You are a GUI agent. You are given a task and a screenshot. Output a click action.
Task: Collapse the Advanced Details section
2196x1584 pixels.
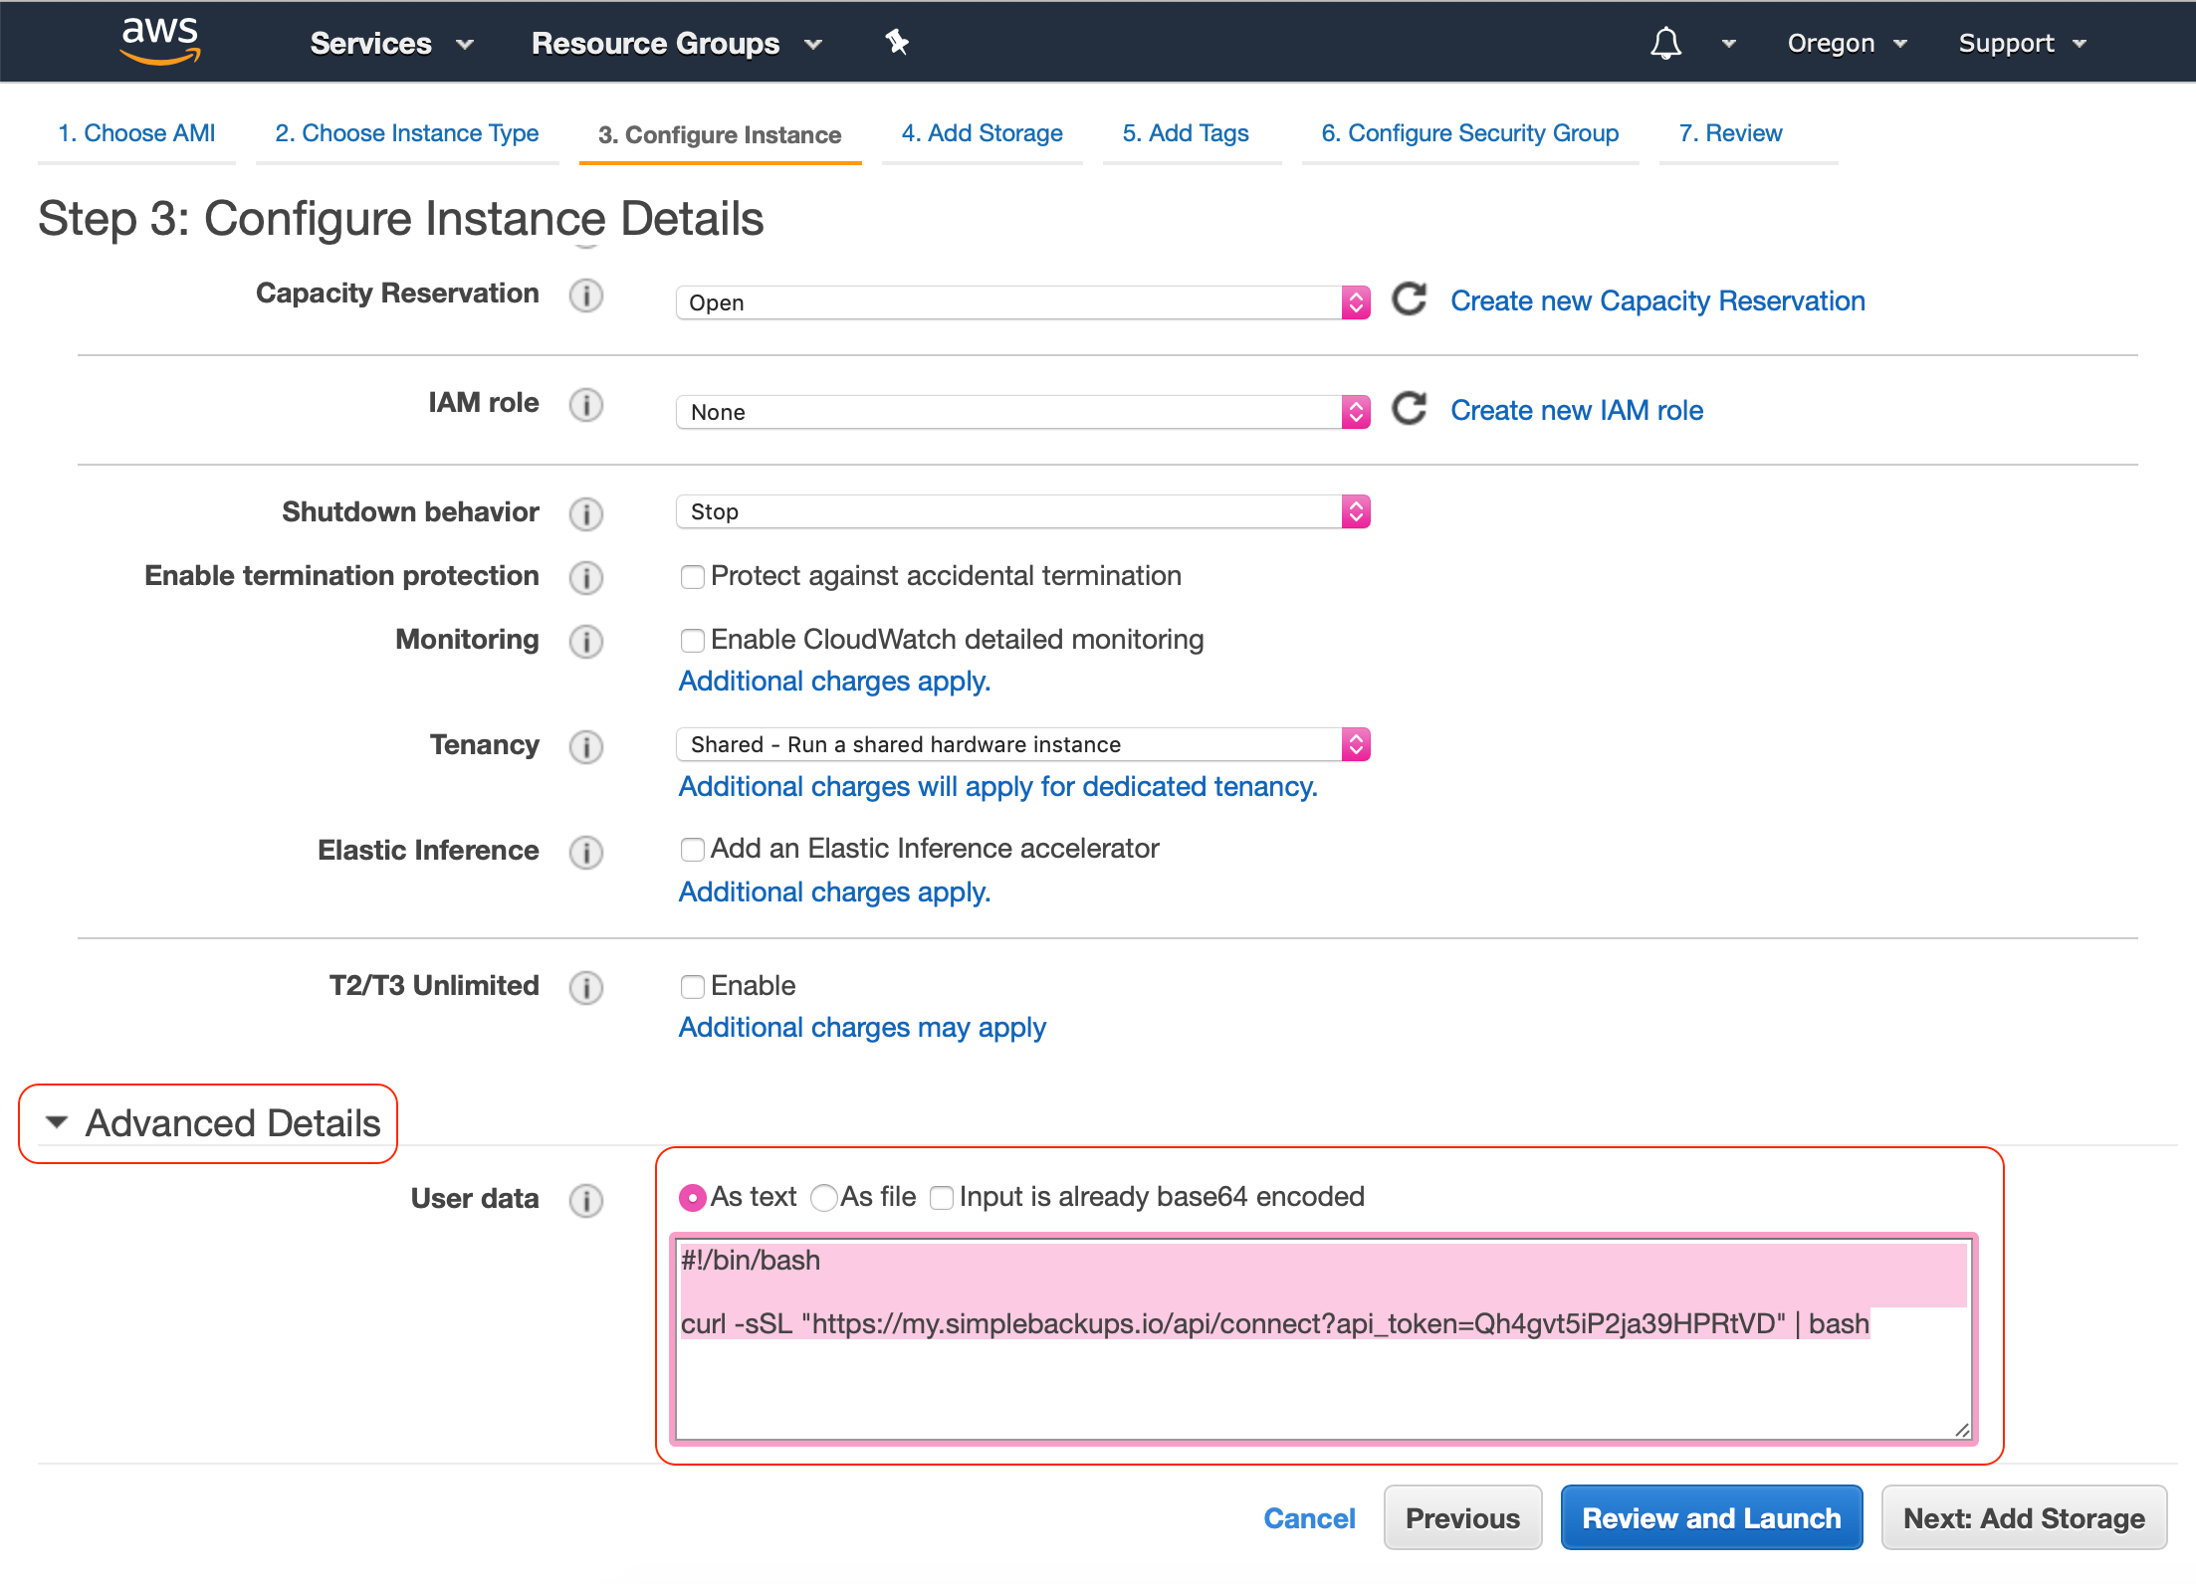57,1122
